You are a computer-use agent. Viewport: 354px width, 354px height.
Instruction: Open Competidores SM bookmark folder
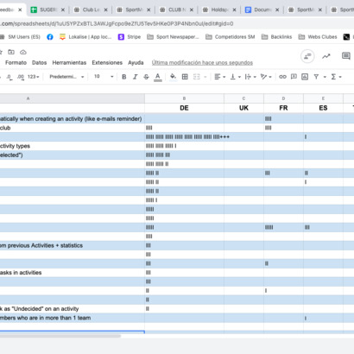point(231,37)
